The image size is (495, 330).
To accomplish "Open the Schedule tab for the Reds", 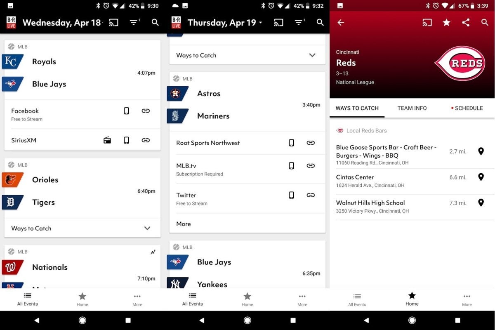I will pos(467,108).
